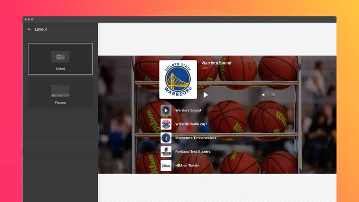This screenshot has width=359, height=202.
Task: Open the Golden State Warriors cover art
Action: [x=178, y=79]
